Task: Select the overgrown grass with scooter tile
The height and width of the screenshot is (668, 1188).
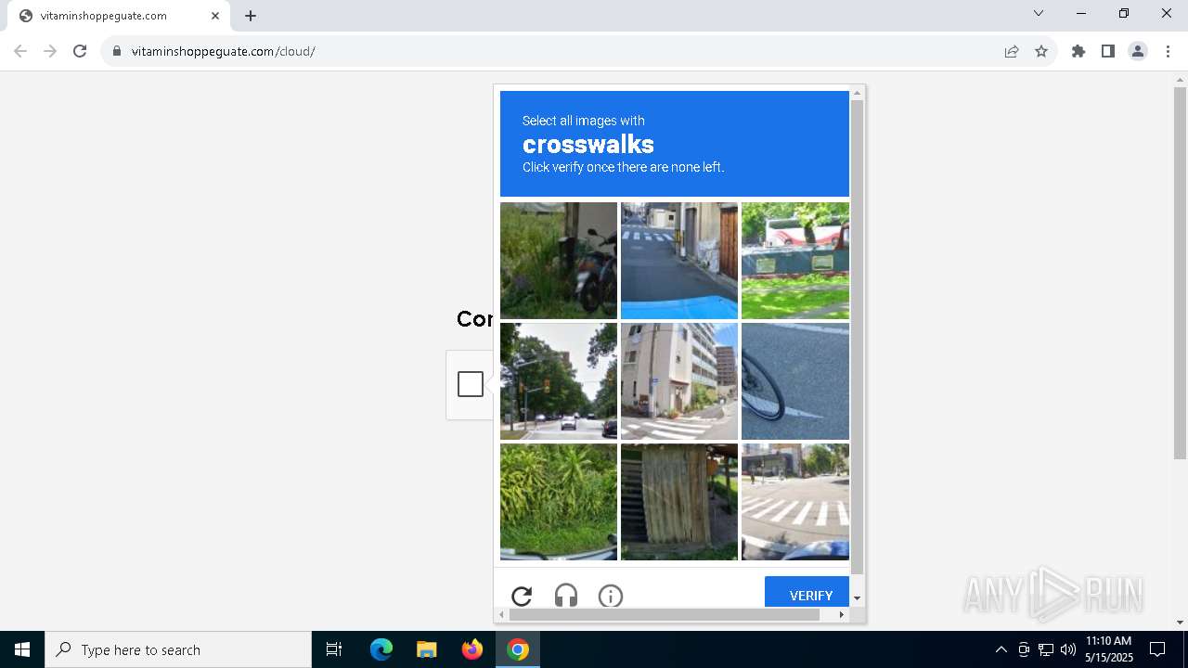Action: pyautogui.click(x=559, y=261)
